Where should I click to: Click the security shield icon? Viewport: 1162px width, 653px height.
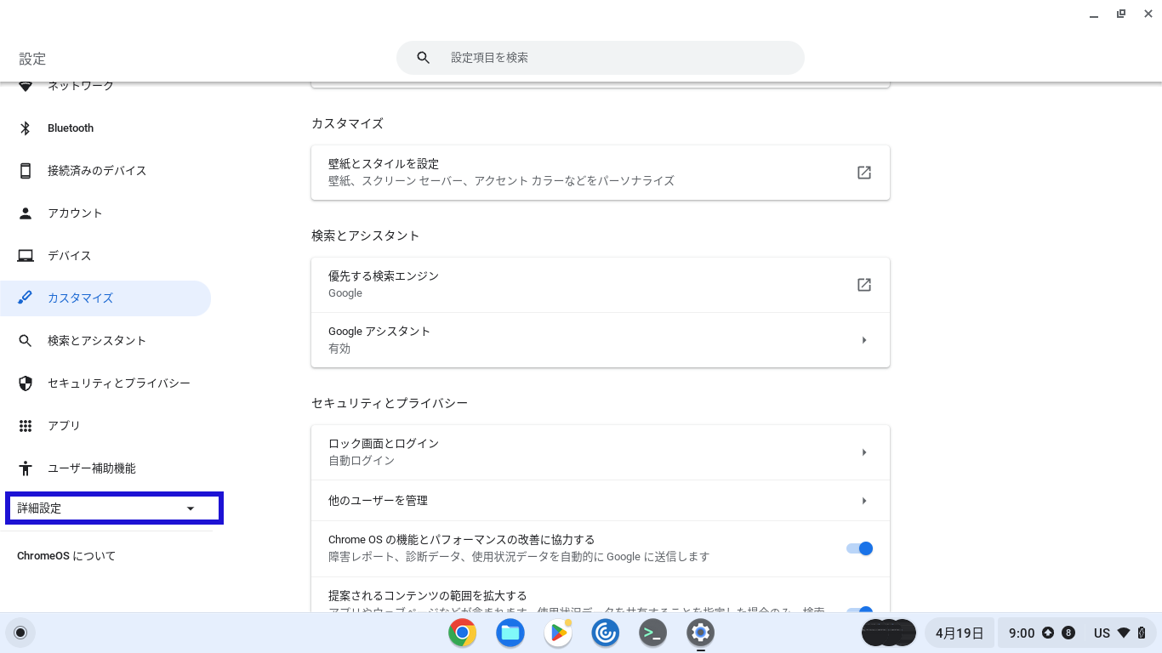(26, 383)
